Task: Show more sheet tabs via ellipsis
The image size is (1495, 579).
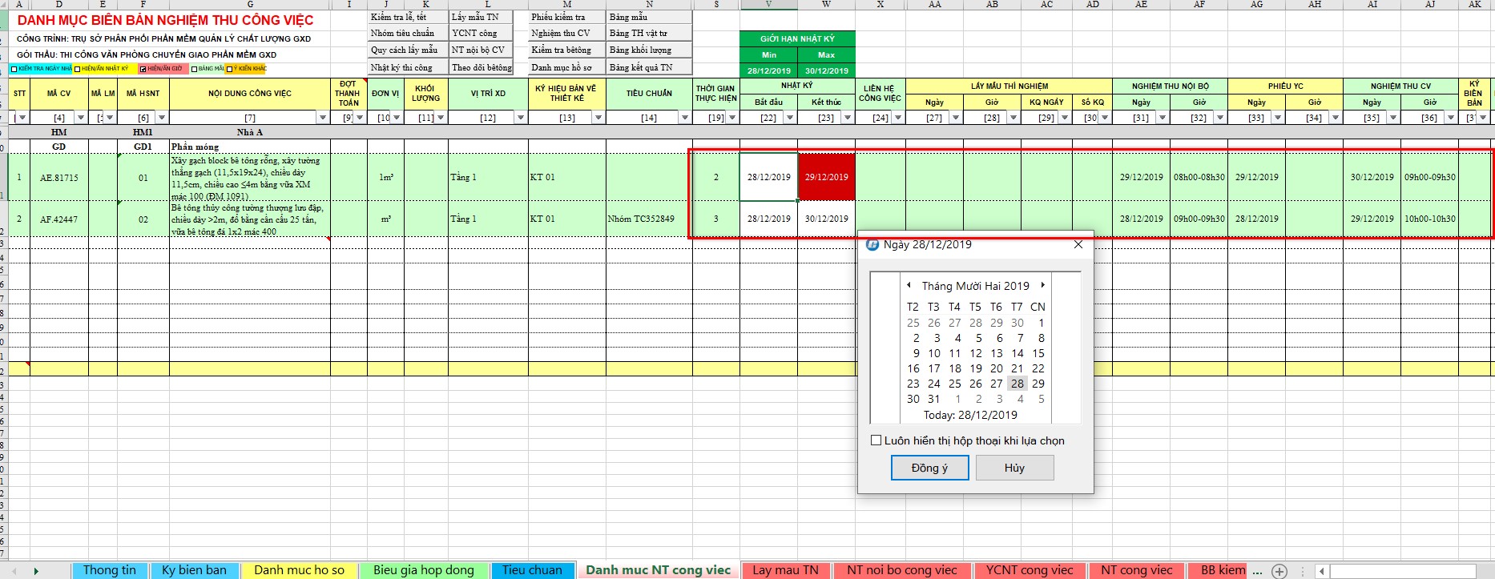Action: [x=1257, y=571]
